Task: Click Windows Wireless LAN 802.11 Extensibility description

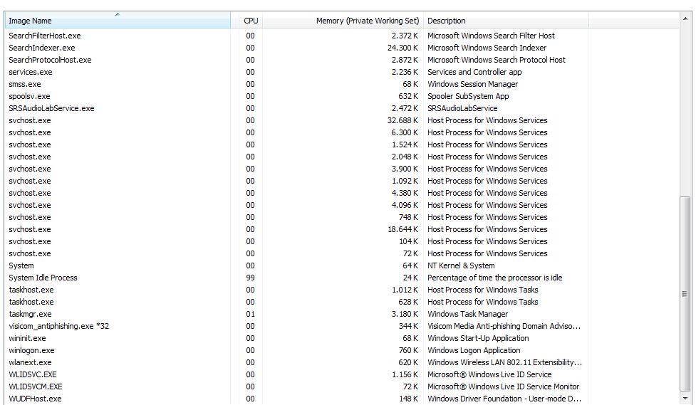Action: click(x=504, y=362)
